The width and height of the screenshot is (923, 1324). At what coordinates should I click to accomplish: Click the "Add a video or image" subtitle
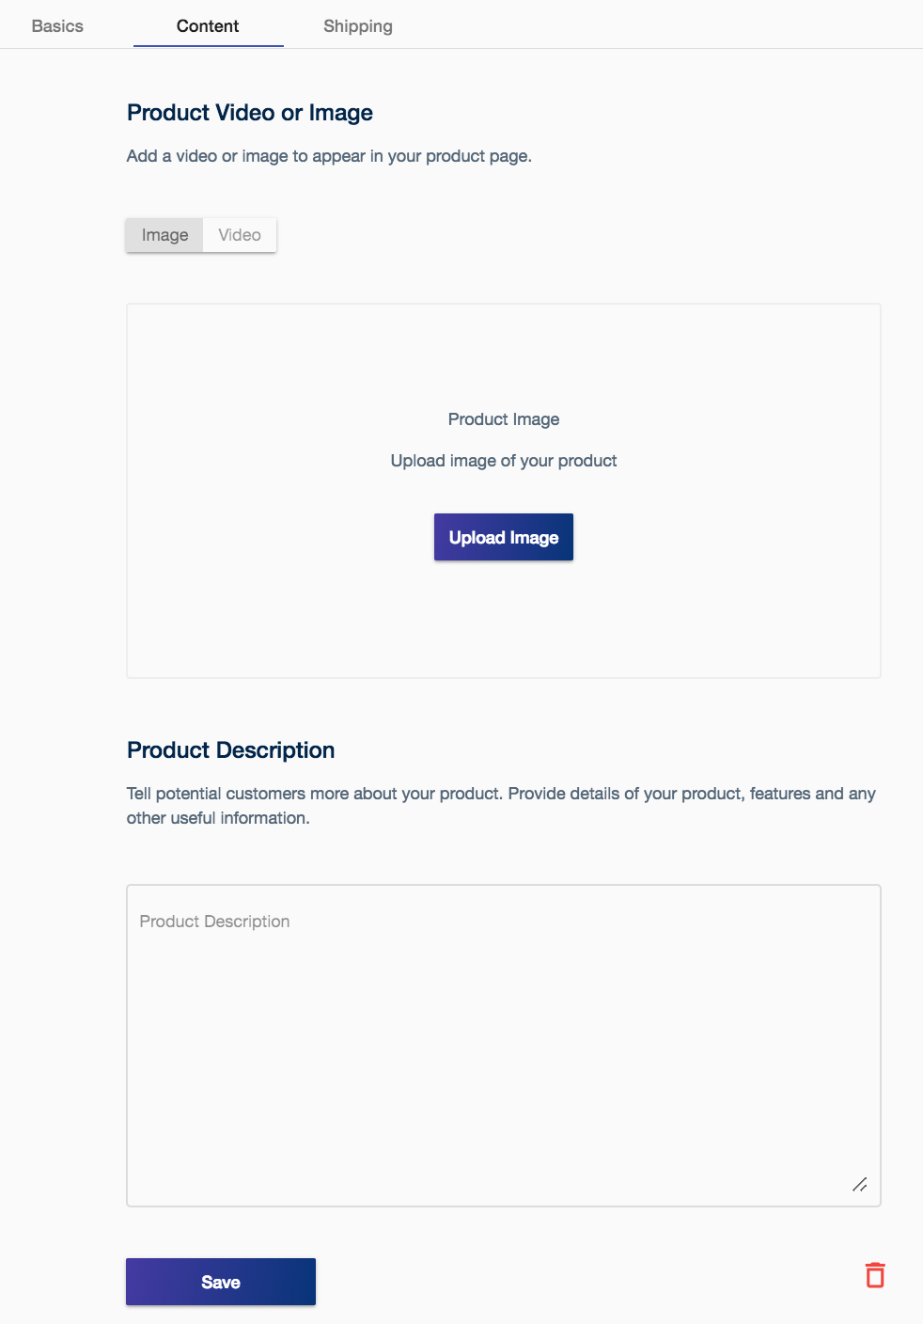click(x=329, y=156)
